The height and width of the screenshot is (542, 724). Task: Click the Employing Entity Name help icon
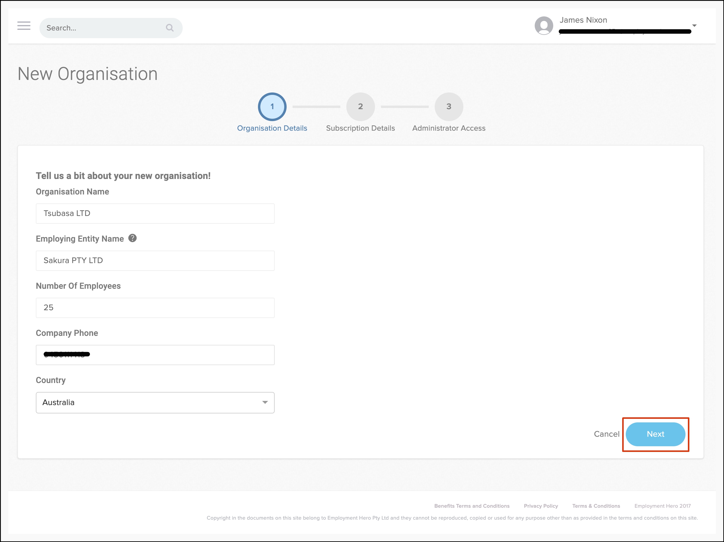tap(132, 238)
